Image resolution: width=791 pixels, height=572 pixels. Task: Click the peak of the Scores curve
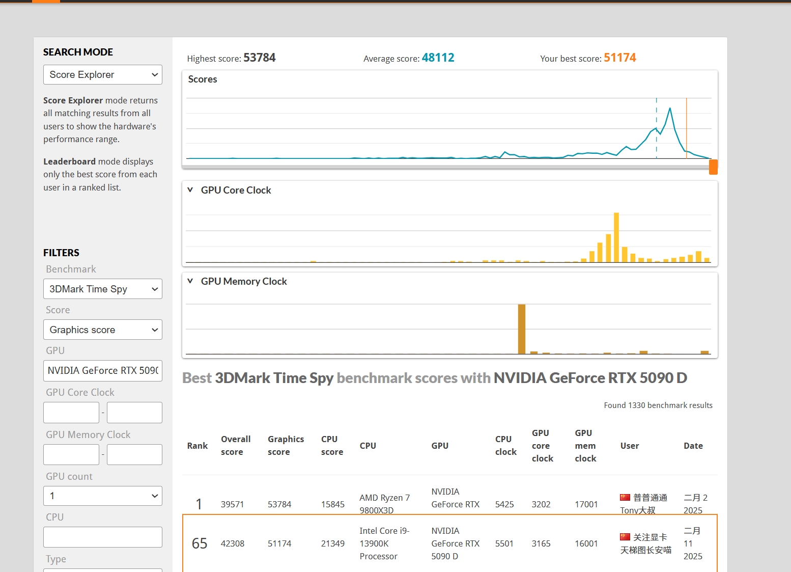pyautogui.click(x=670, y=108)
